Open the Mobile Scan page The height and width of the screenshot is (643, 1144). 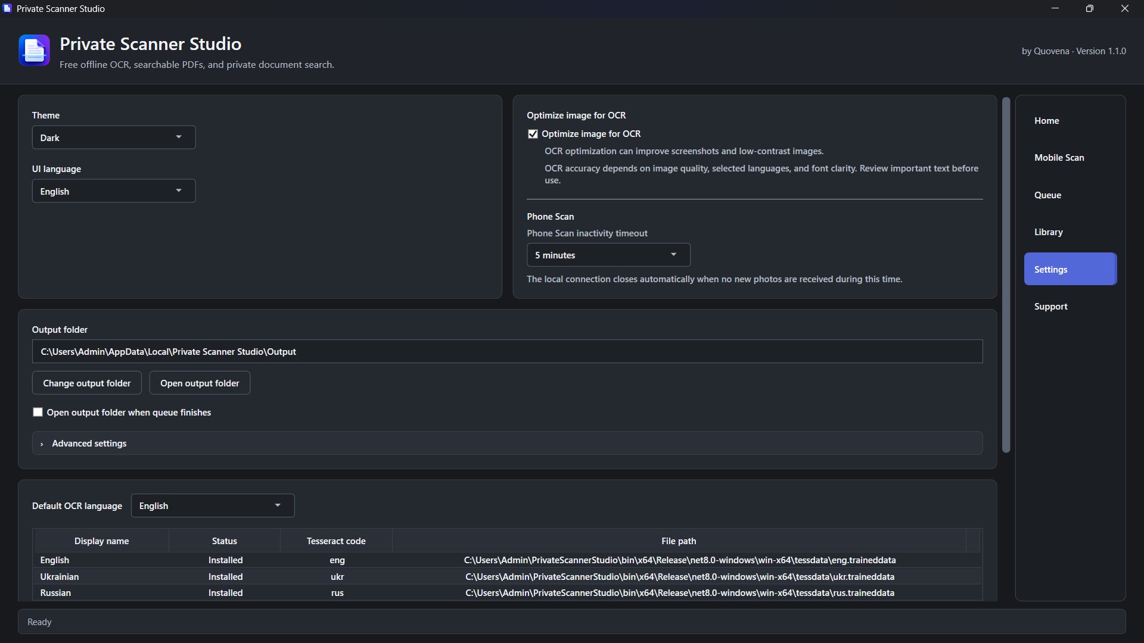1070,158
